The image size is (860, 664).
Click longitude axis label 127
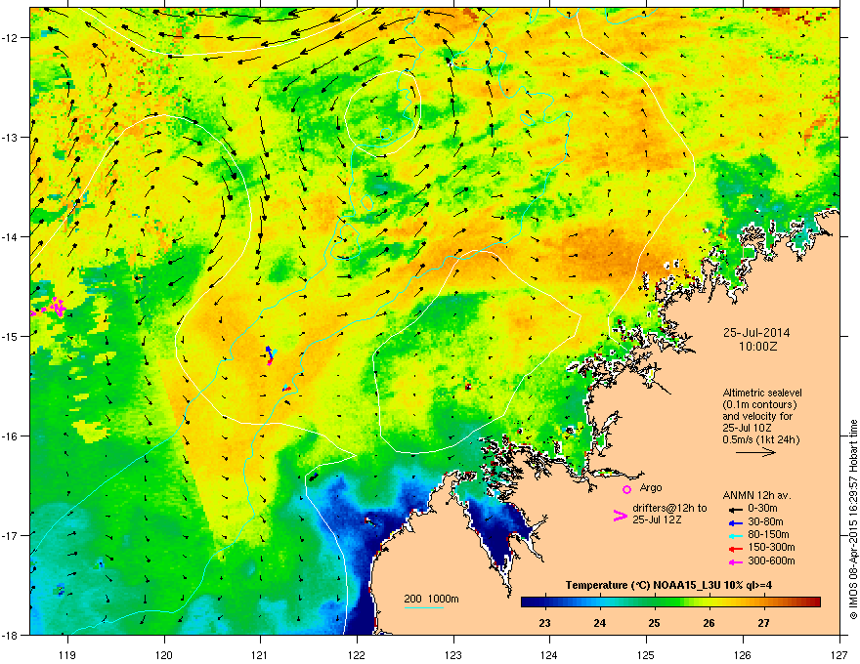coord(839,654)
